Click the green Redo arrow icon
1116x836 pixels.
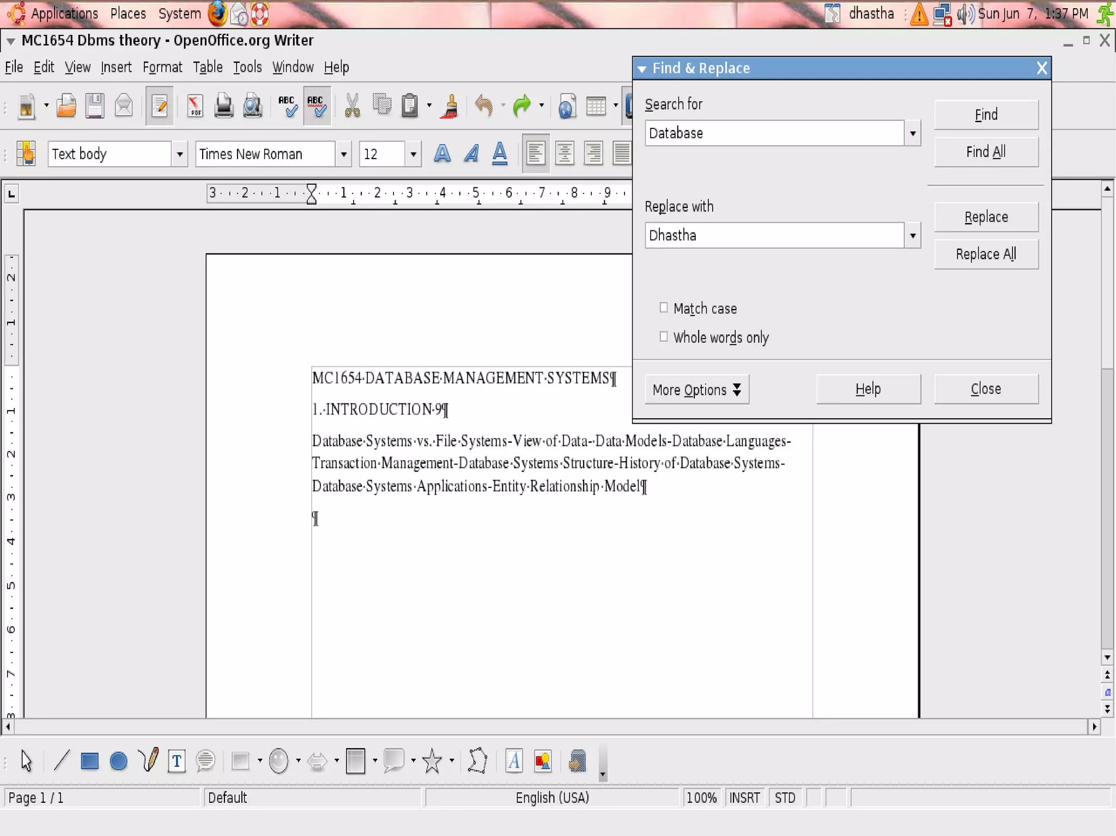point(521,106)
